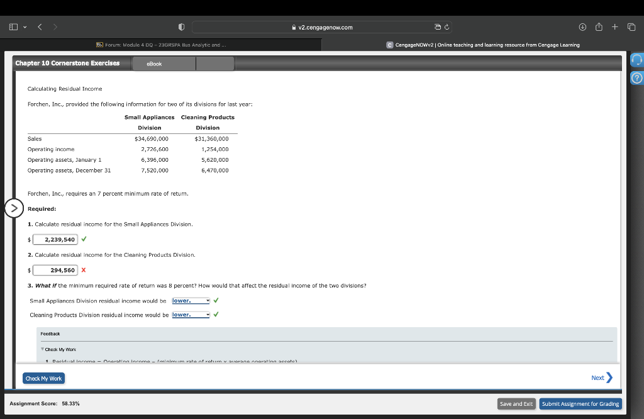The height and width of the screenshot is (419, 644).
Task: Open the audio assistance headphones icon
Action: click(x=635, y=60)
